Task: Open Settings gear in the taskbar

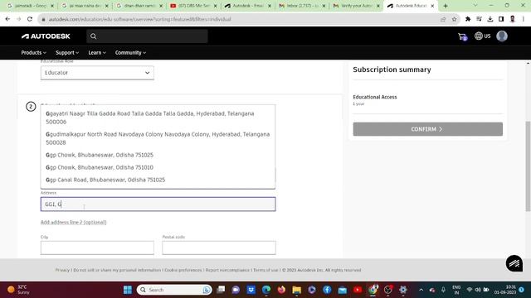Action: (403, 290)
